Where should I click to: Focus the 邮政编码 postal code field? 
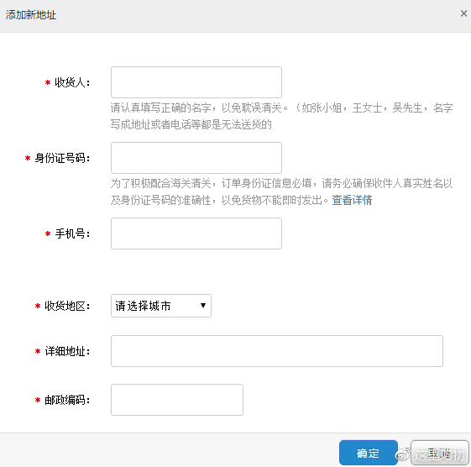(177, 400)
